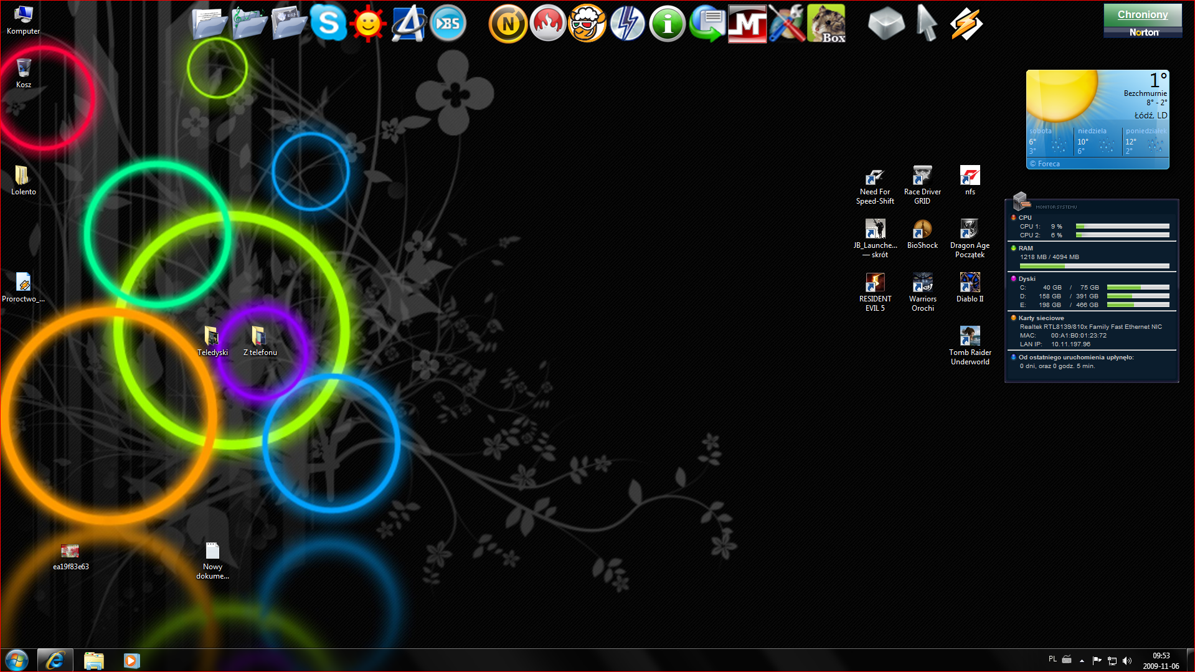Launch Diablo II shortcut

pos(970,288)
